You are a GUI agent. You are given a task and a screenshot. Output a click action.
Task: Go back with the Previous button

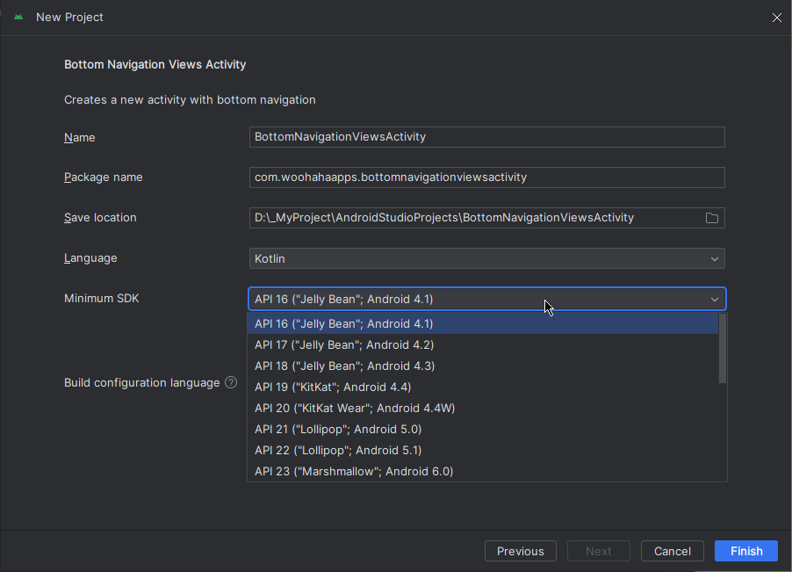tap(521, 551)
